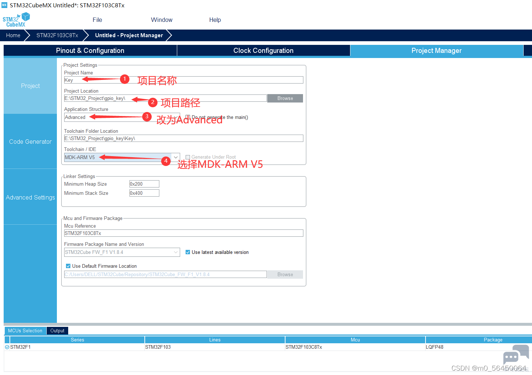532x375 pixels.
Task: Click the firmware repository path field
Action: (166, 275)
